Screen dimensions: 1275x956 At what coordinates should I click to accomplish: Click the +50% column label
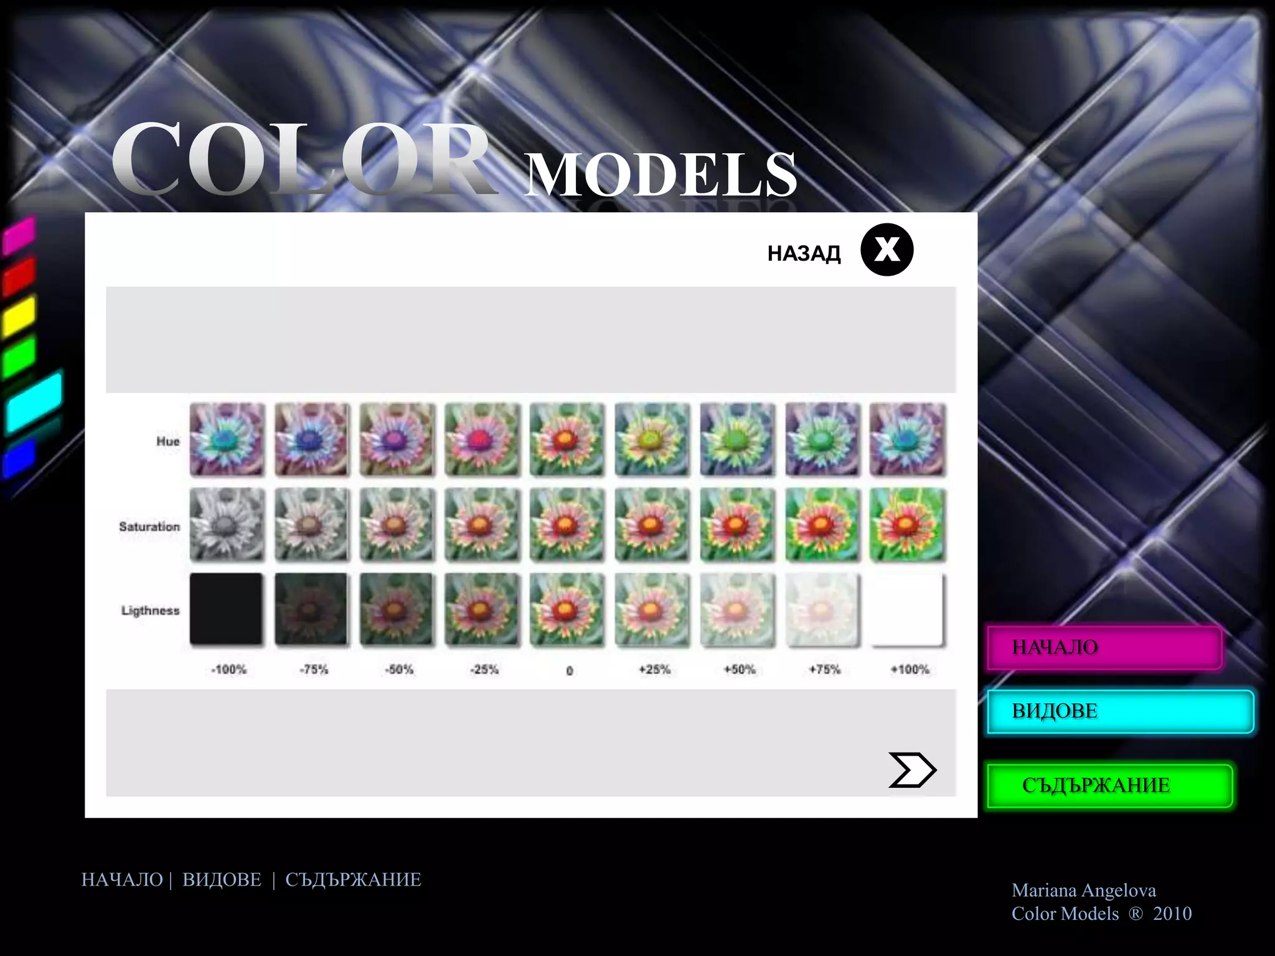740,670
